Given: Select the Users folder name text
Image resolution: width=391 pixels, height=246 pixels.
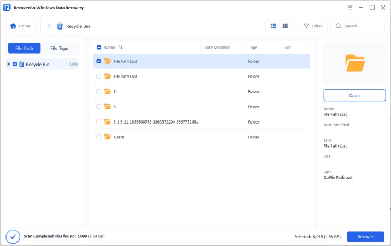Looking at the screenshot, I should click(119, 137).
